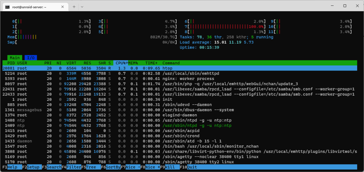Select the atd -b 15 -l 1 row
Viewport: 364px width, 172px height.
[180, 141]
